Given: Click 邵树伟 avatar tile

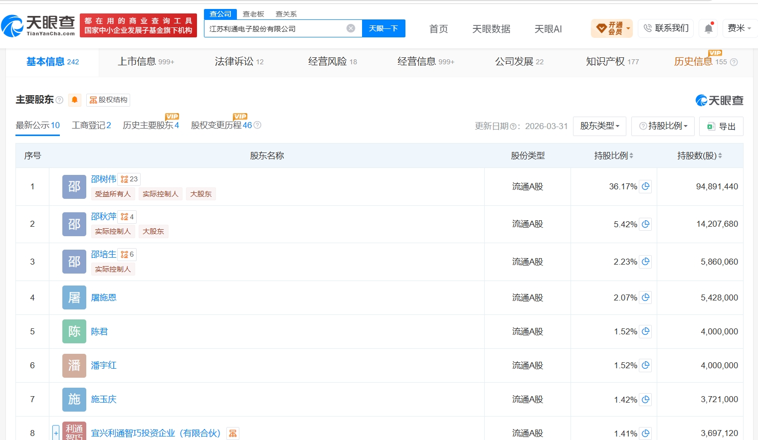Looking at the screenshot, I should coord(74,186).
